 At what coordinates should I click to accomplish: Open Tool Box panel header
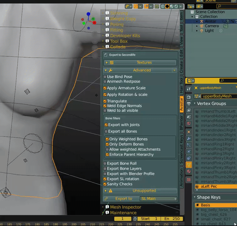click(x=119, y=41)
